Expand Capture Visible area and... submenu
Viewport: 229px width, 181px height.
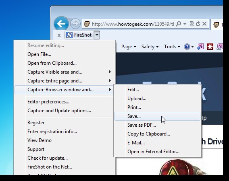click(x=64, y=72)
